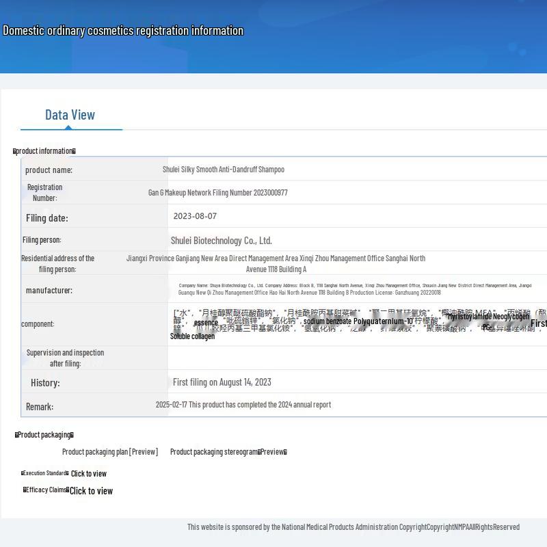Click the Registration Number field label
This screenshot has height=547, width=547.
(x=44, y=192)
